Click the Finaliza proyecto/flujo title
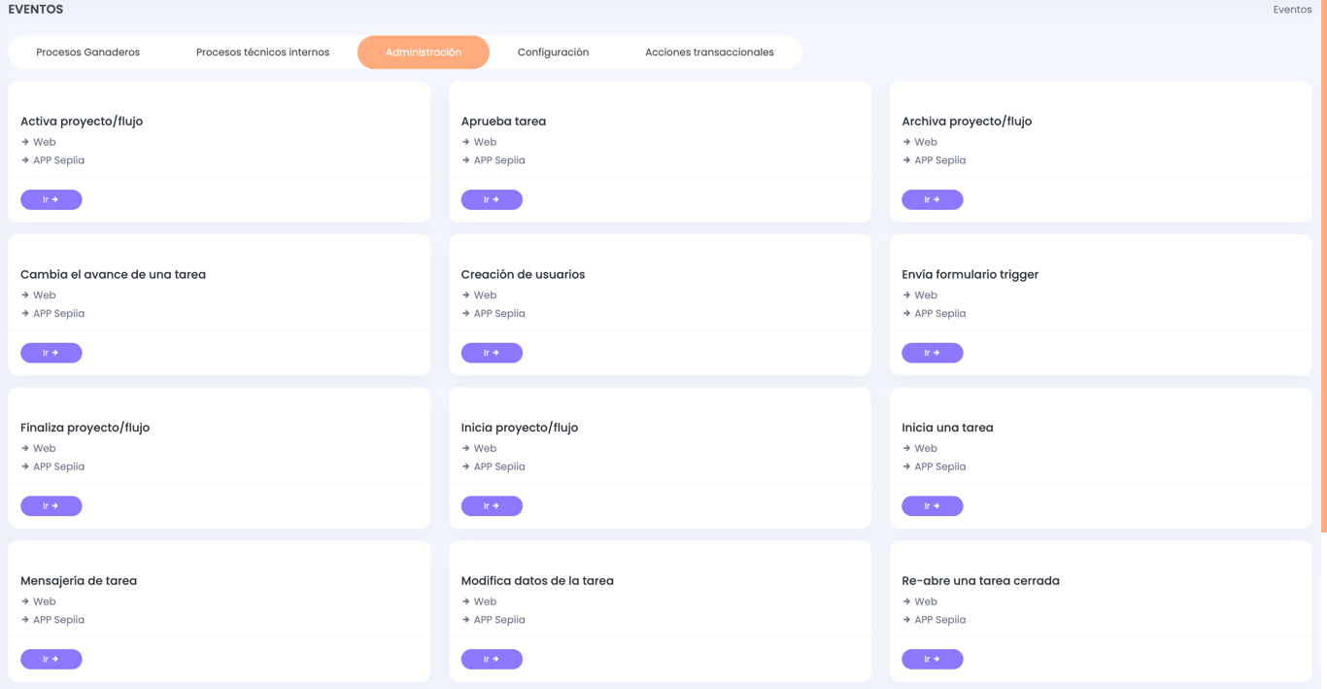Viewport: 1327px width, 689px height. point(85,428)
